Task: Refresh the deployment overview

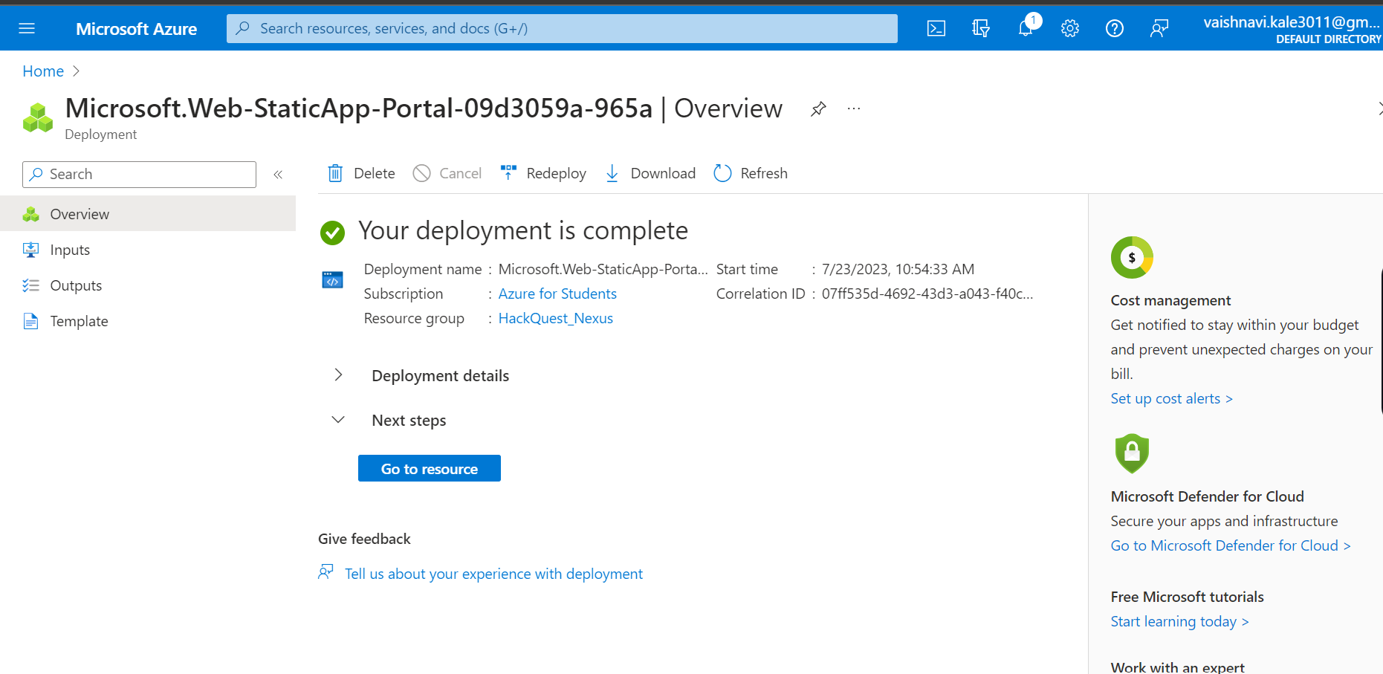Action: [x=751, y=173]
